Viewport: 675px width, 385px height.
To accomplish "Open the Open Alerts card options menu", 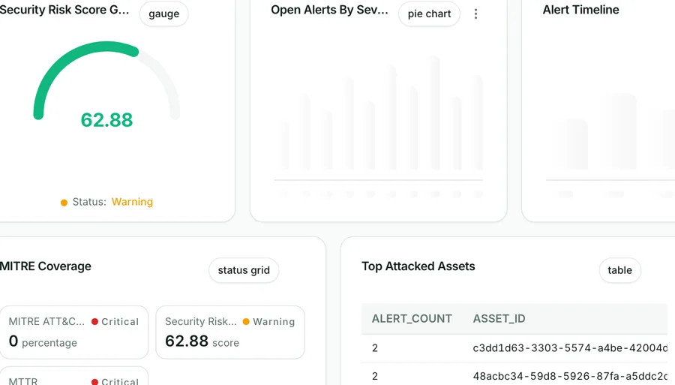I will pyautogui.click(x=475, y=14).
